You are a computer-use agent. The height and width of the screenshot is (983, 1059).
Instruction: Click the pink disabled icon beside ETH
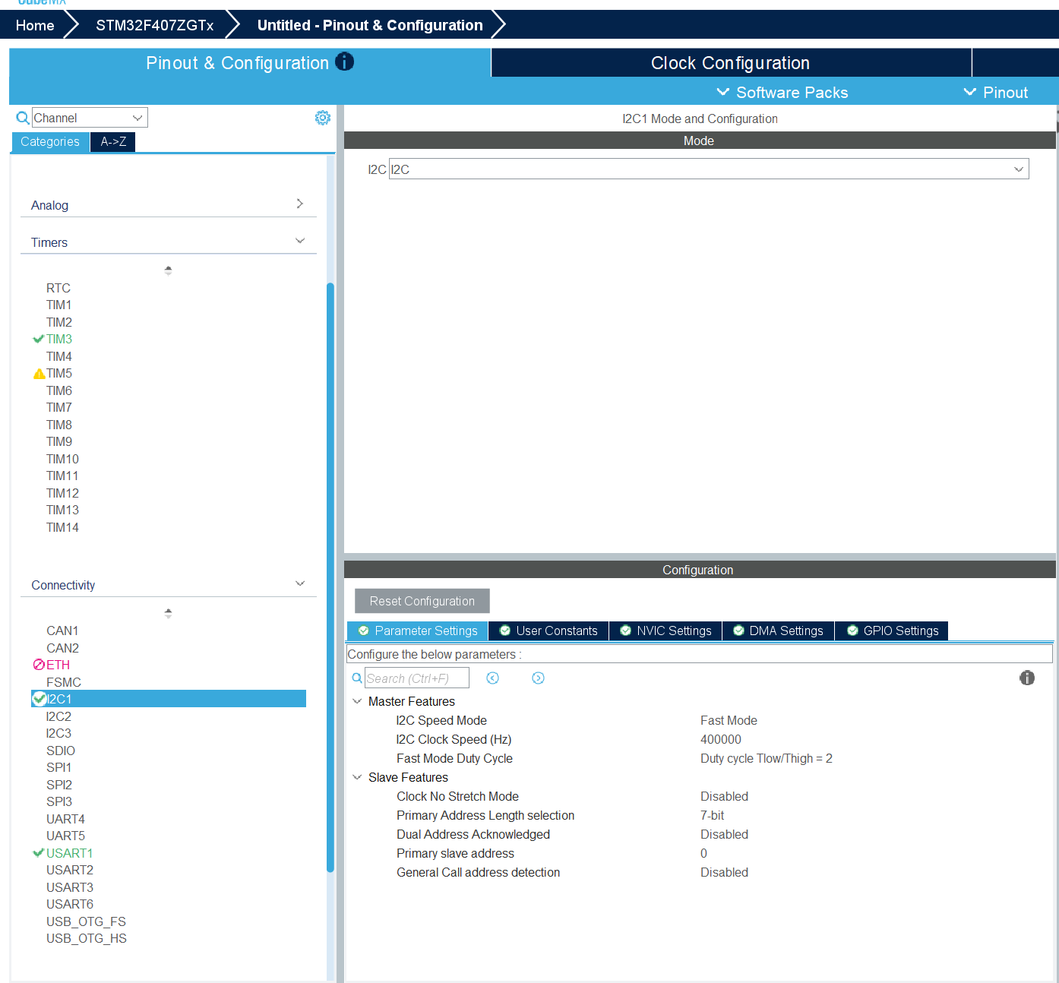(x=39, y=665)
